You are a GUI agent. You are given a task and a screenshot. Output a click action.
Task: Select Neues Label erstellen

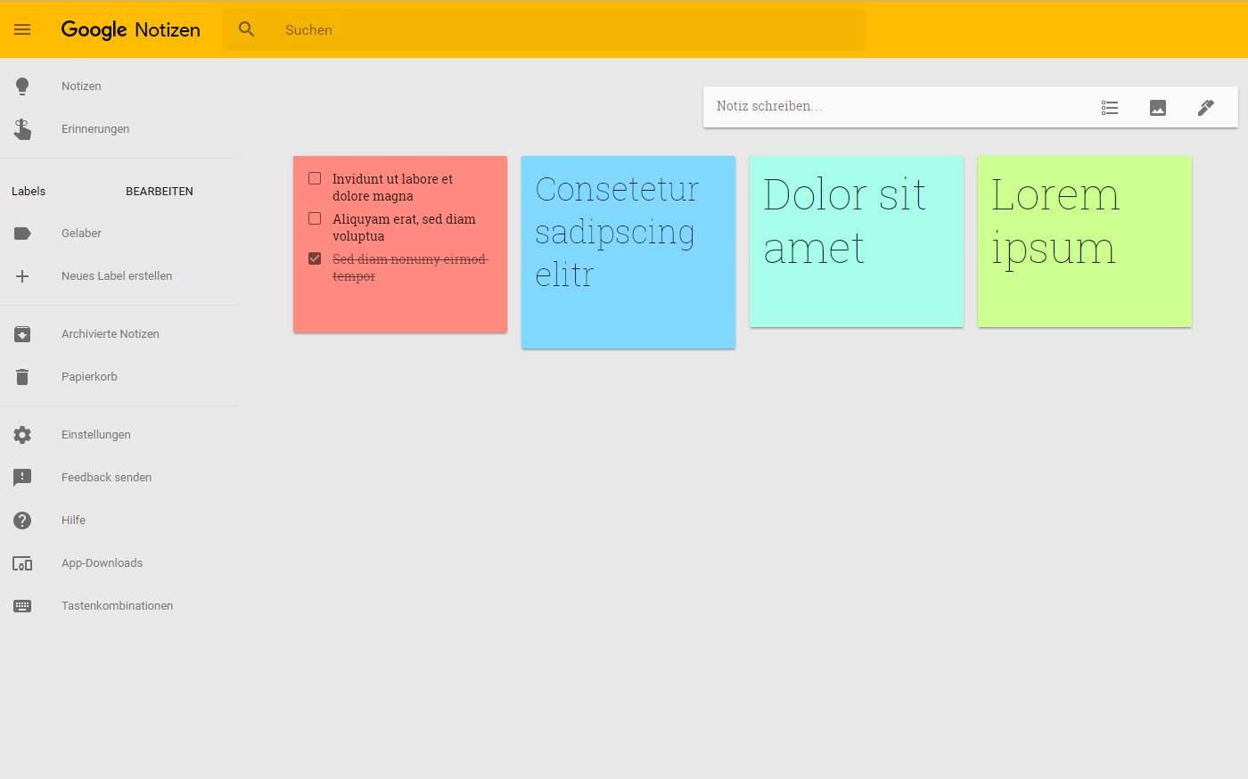pos(116,275)
